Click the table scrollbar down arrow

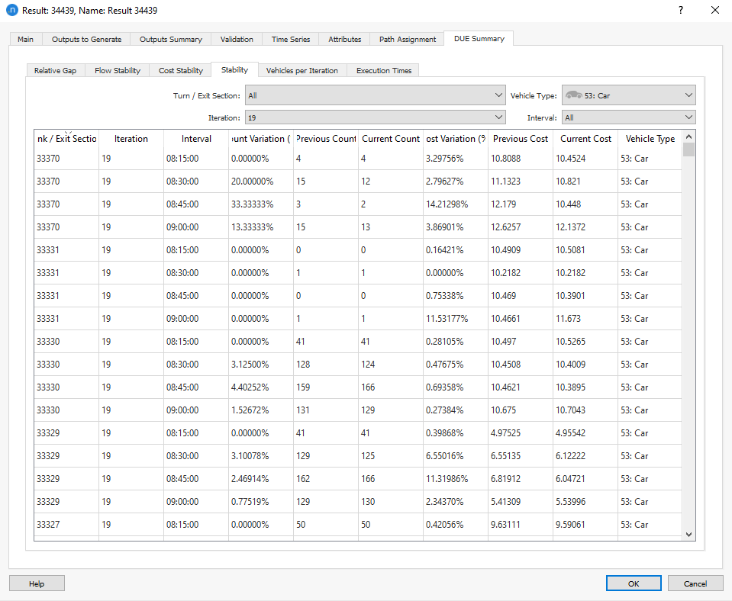[x=688, y=534]
